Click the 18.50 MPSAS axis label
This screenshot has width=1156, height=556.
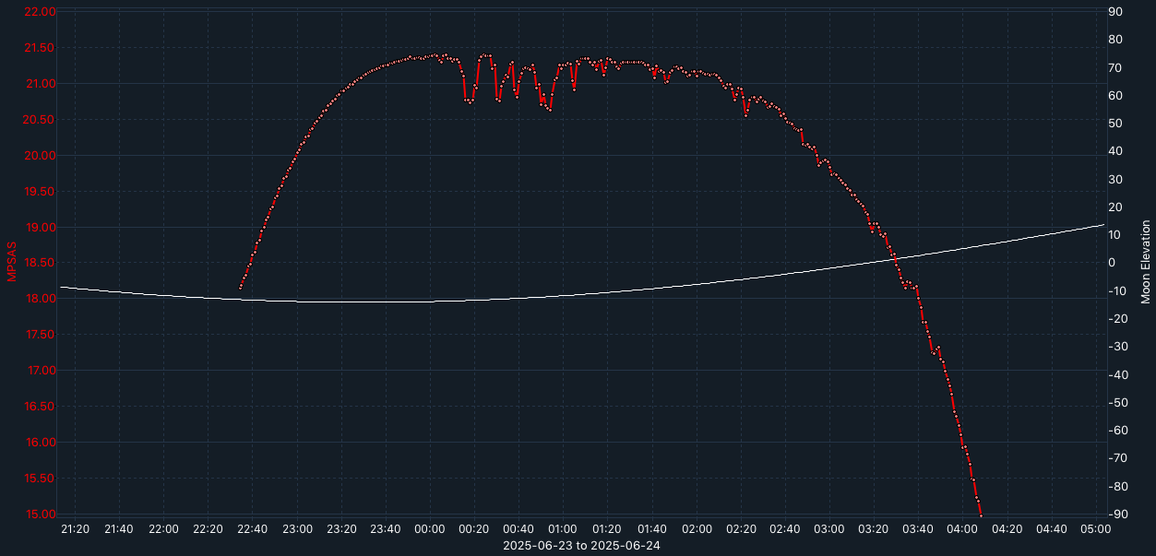pyautogui.click(x=40, y=263)
